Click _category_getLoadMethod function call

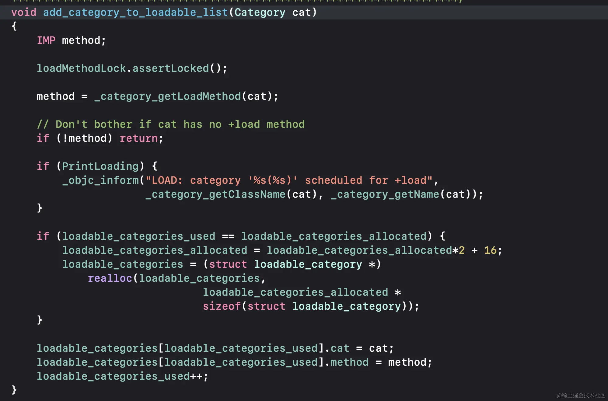point(167,96)
